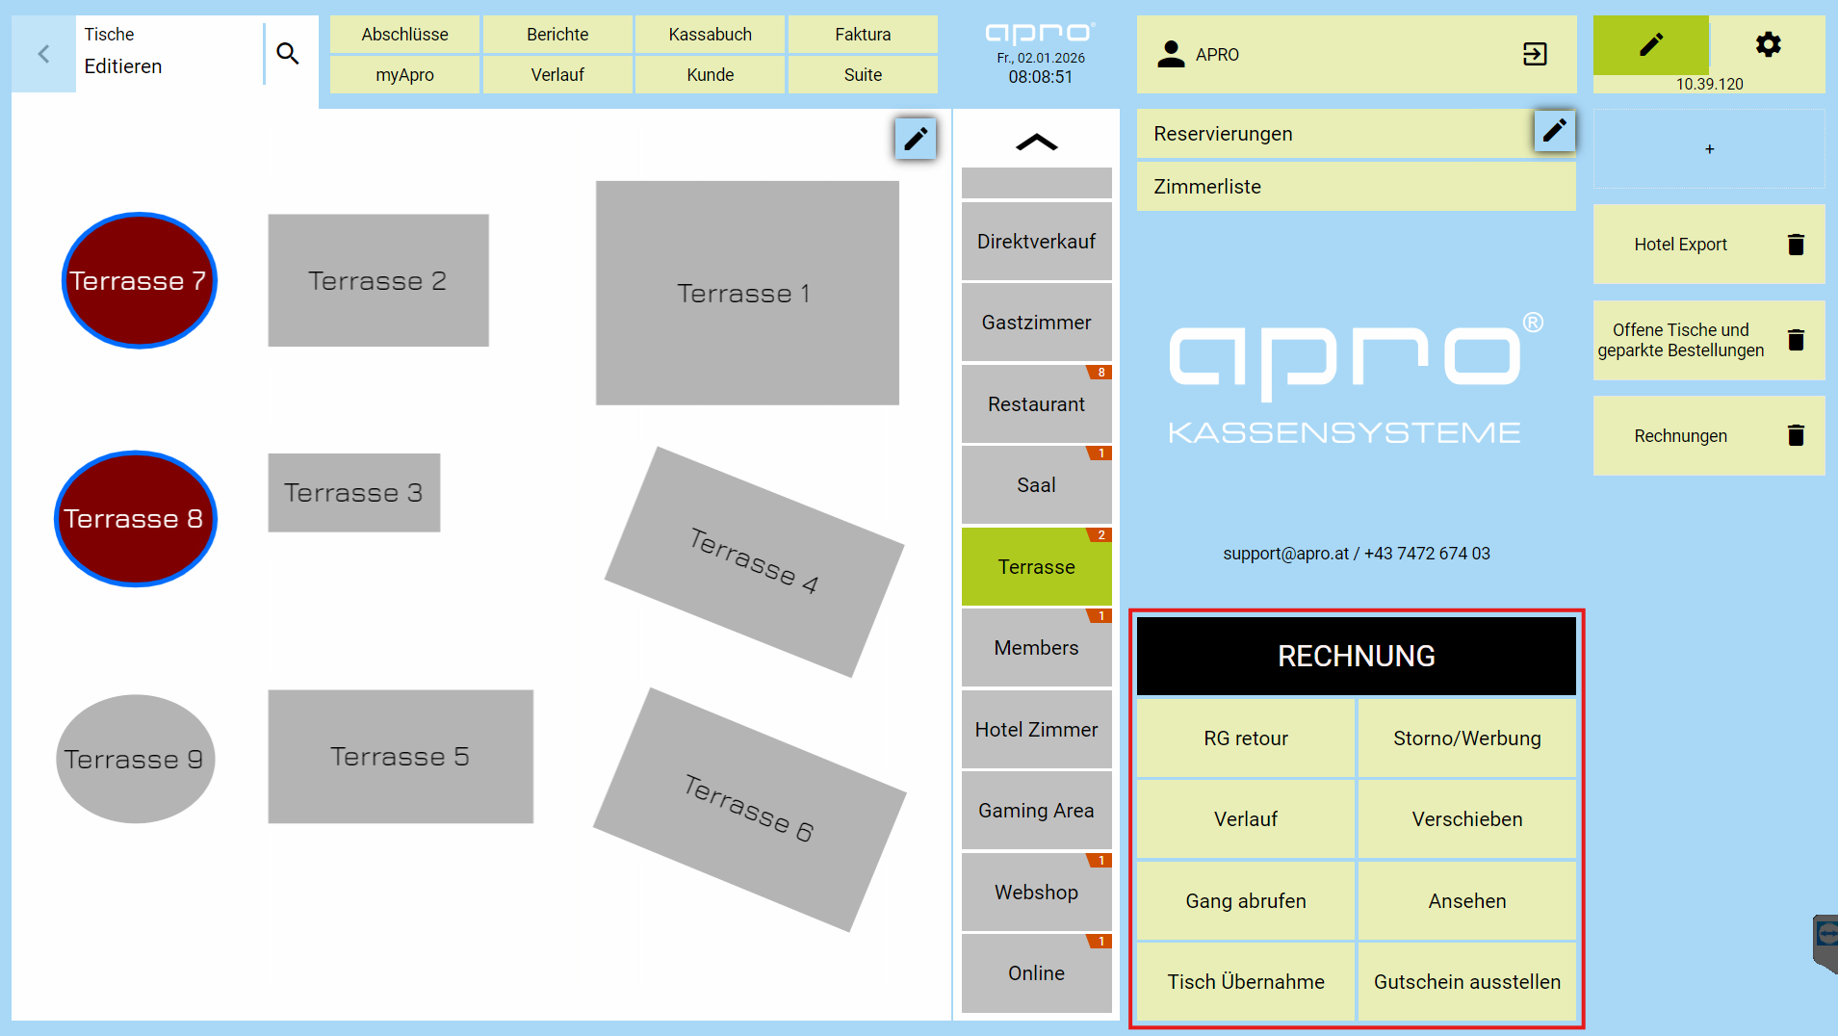Open the Hotel Zimmer room
The image size is (1838, 1036).
pos(1037,730)
